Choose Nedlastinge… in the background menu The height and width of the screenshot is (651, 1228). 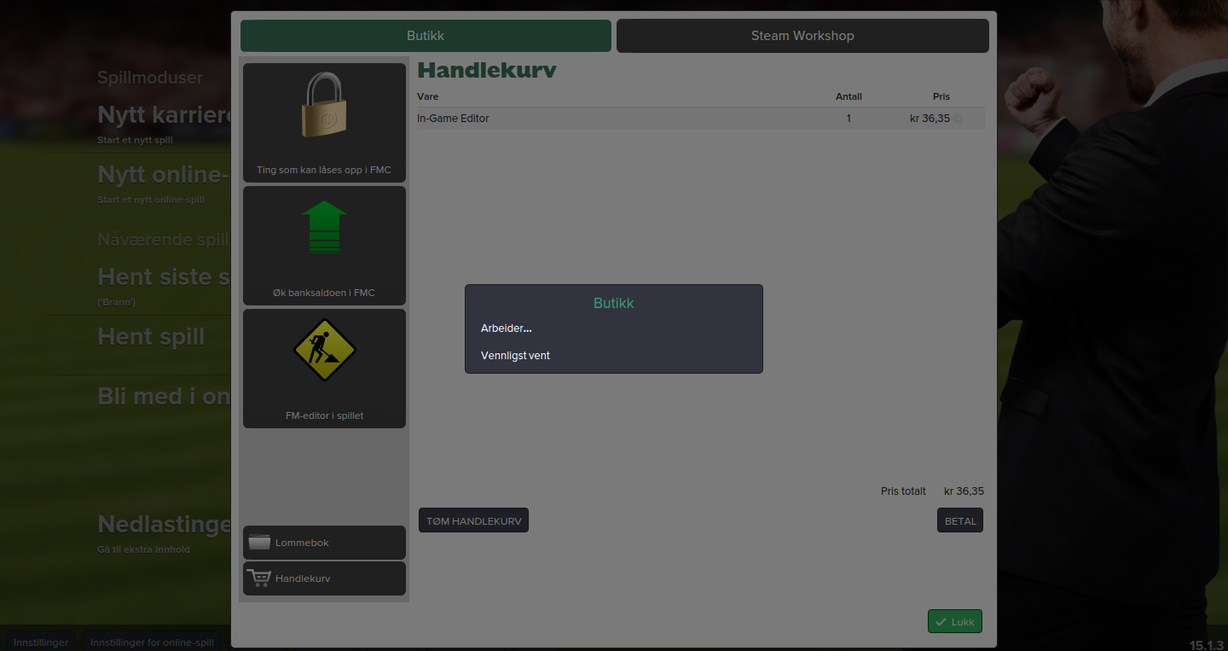(164, 524)
